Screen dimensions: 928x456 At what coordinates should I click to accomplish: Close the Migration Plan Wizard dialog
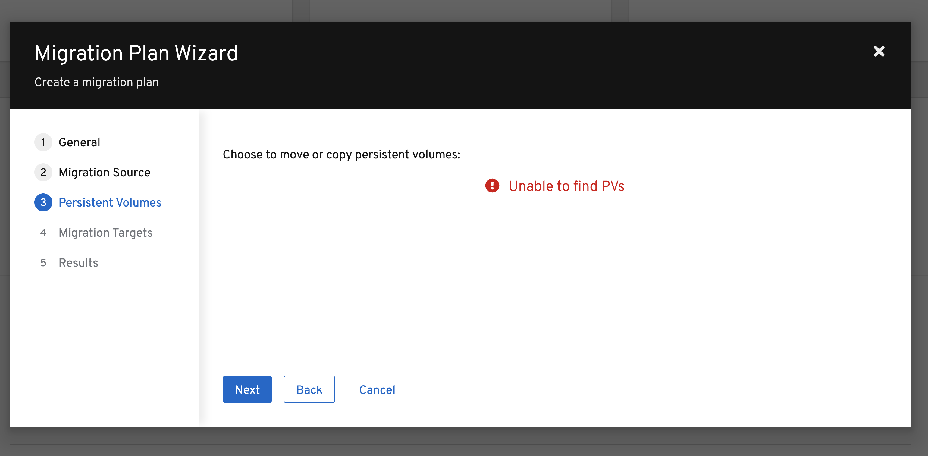(879, 51)
